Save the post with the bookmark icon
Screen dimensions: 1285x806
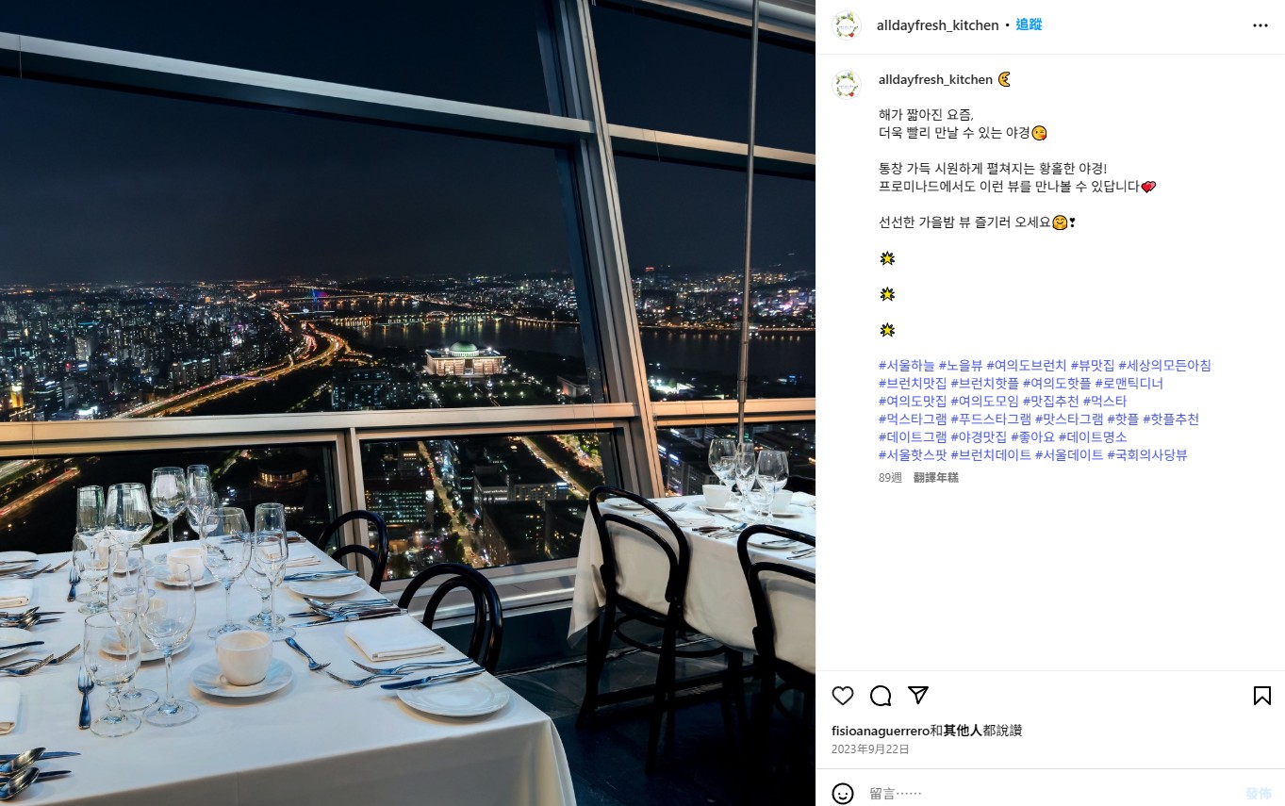click(1261, 696)
